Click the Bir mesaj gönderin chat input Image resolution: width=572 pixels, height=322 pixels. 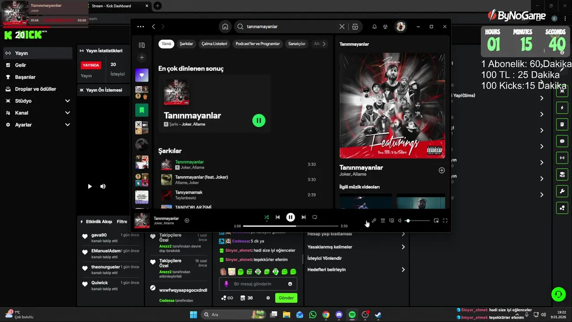[x=258, y=284]
